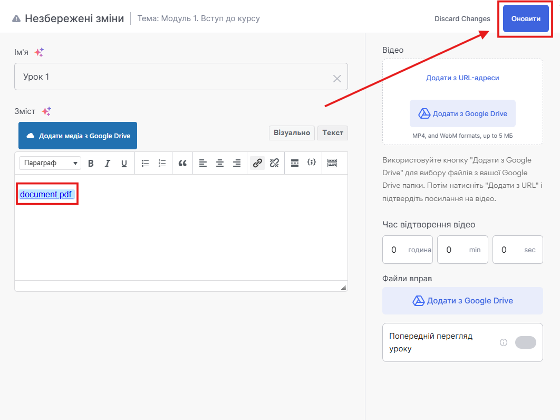Insert a numbered list
Viewport: 560px width, 420px height.
tap(162, 164)
